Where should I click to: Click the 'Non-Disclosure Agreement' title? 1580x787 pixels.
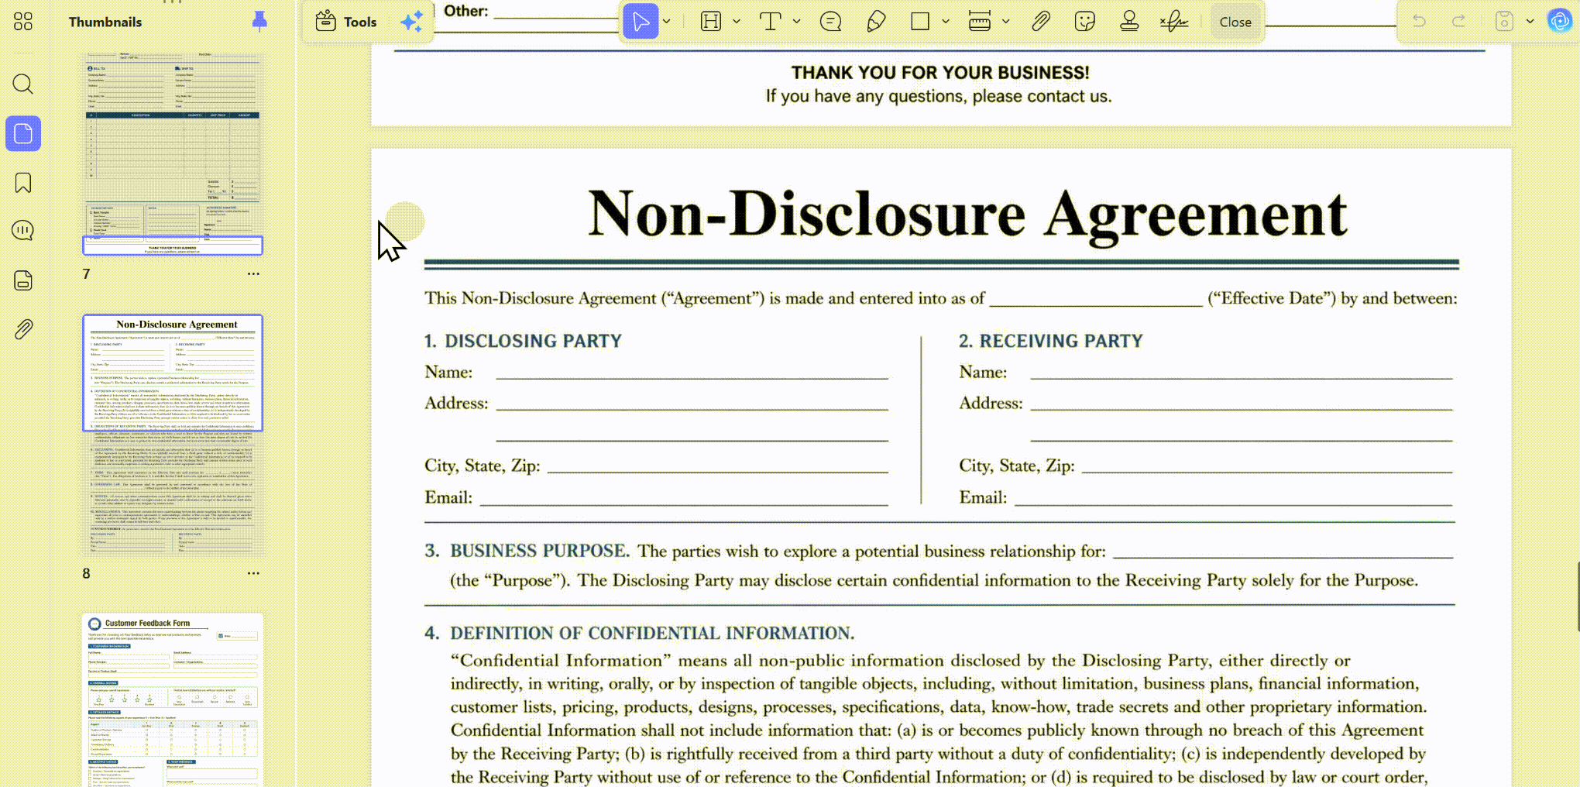click(x=967, y=215)
